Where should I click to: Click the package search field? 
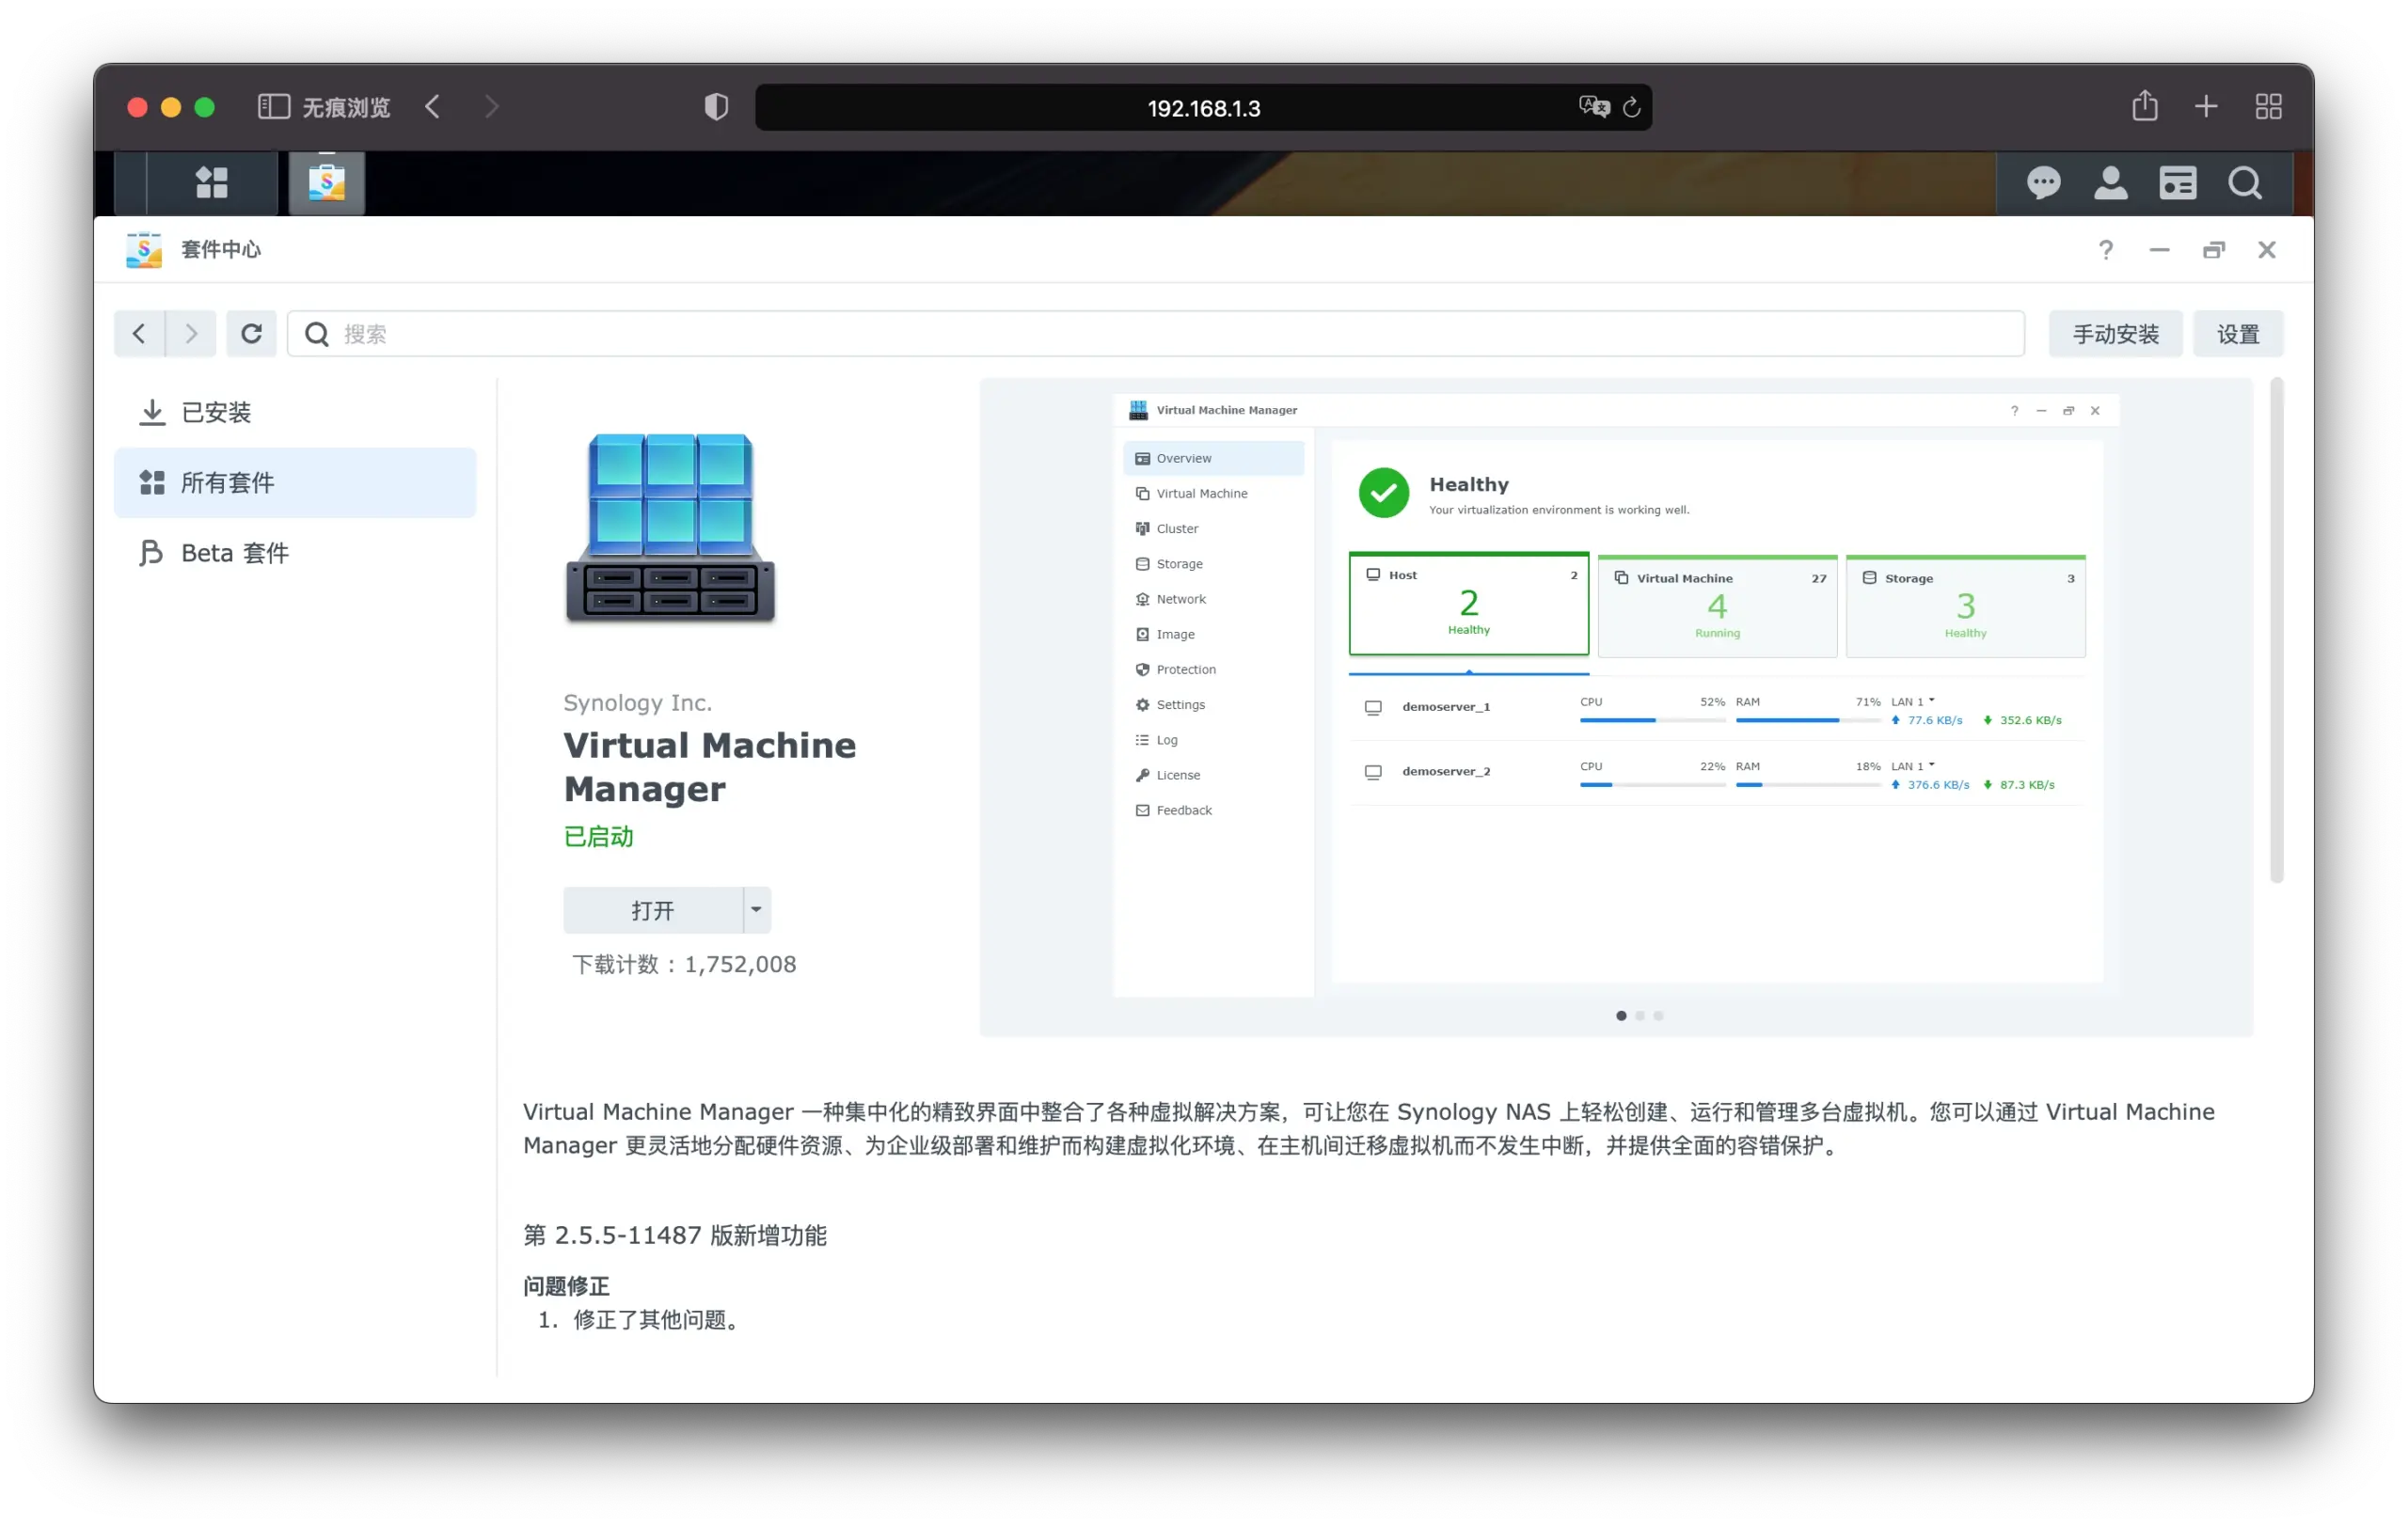pyautogui.click(x=1156, y=334)
